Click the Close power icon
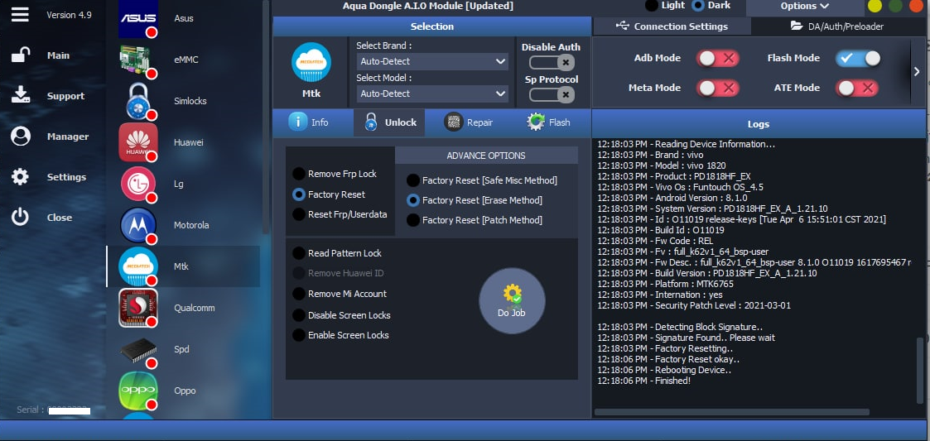Image resolution: width=930 pixels, height=441 pixels. [x=20, y=217]
